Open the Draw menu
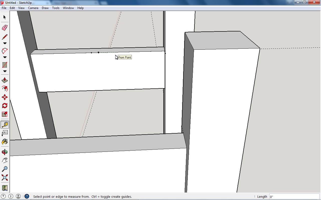 45,8
